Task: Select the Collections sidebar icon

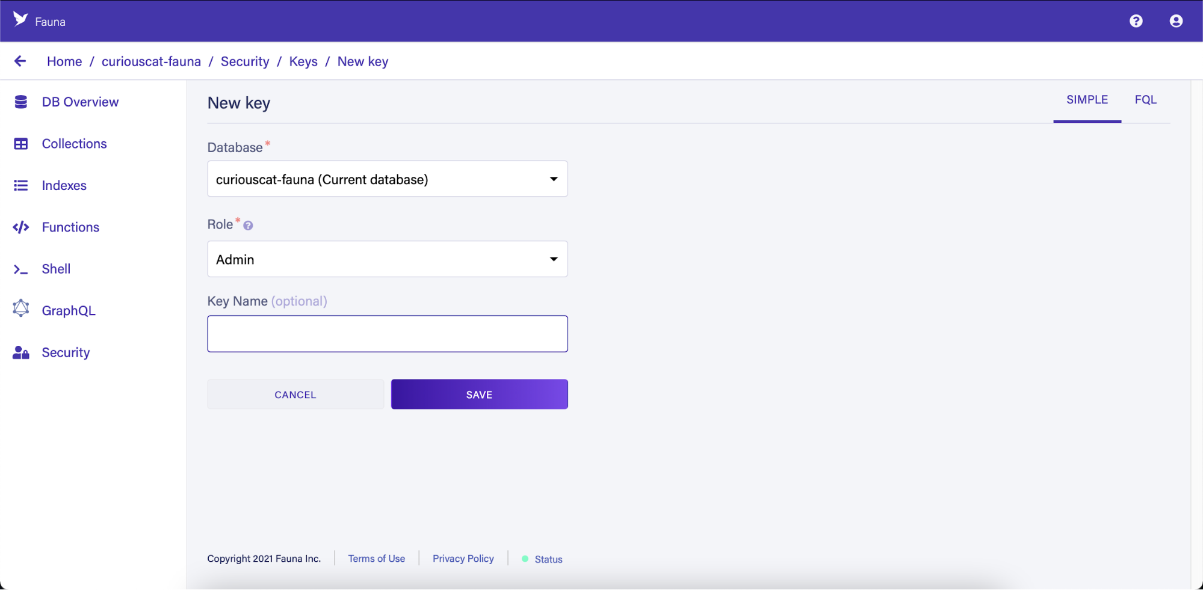Action: tap(21, 143)
